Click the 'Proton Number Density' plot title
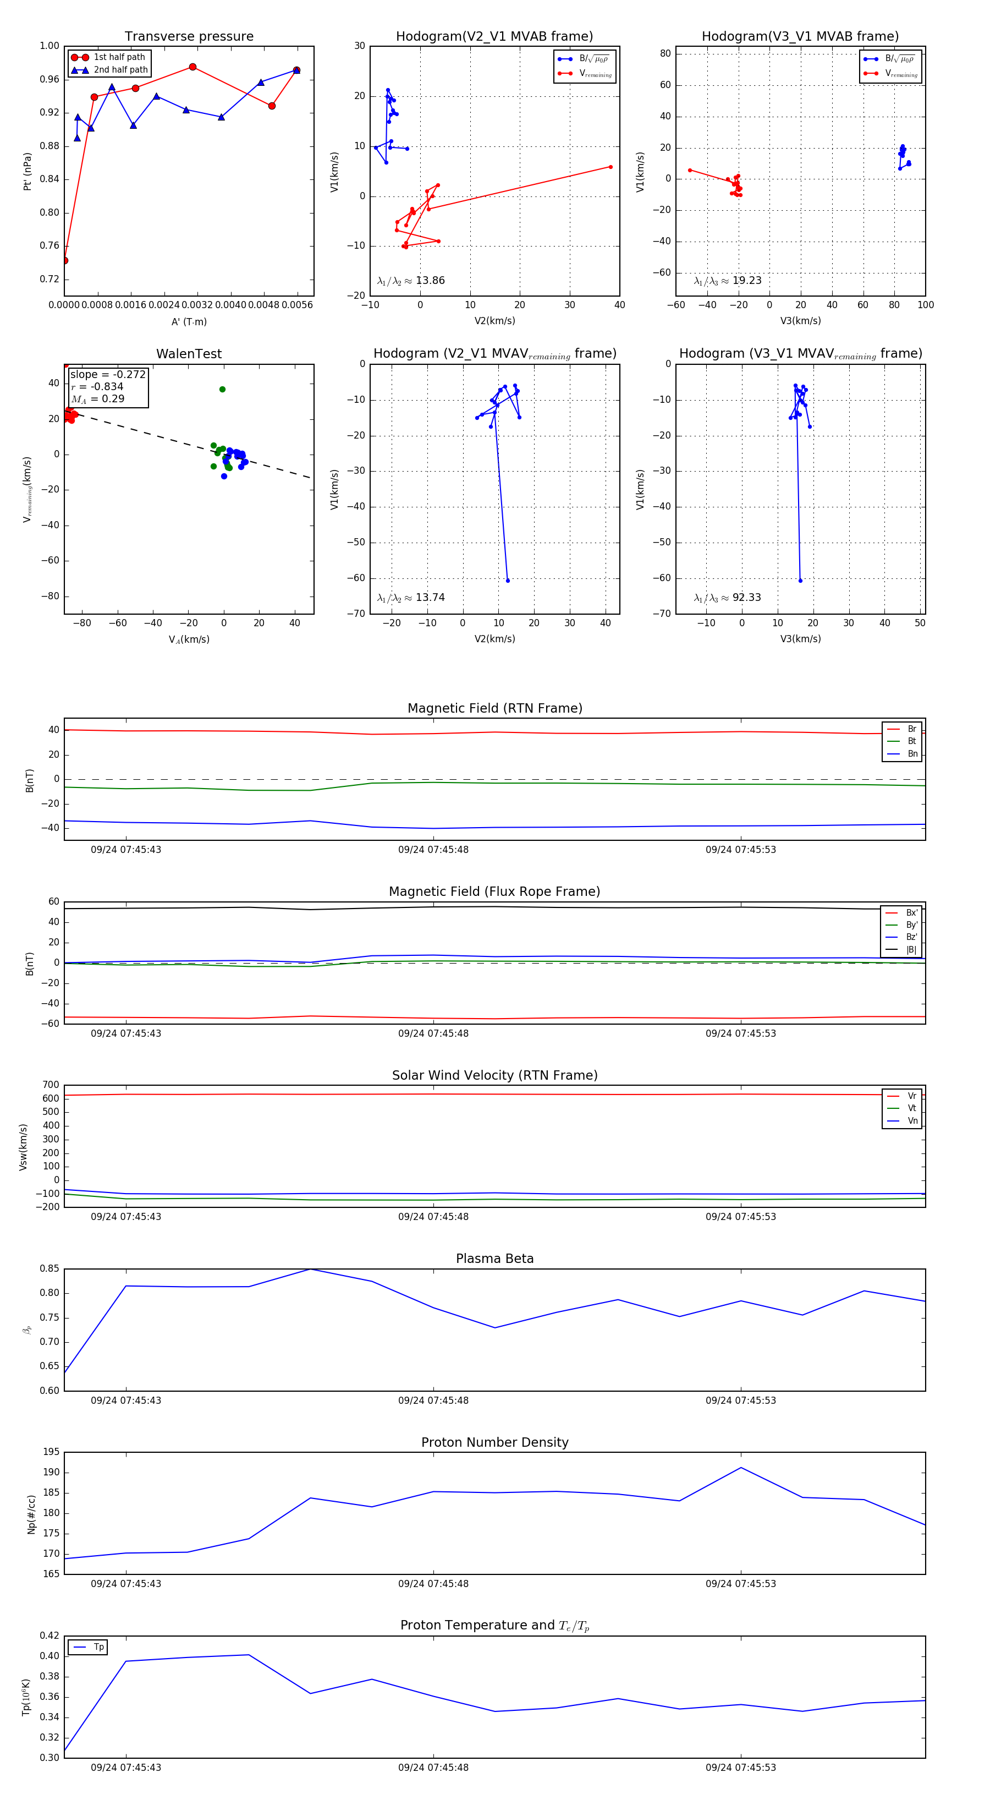The width and height of the screenshot is (990, 1816). click(x=494, y=1442)
